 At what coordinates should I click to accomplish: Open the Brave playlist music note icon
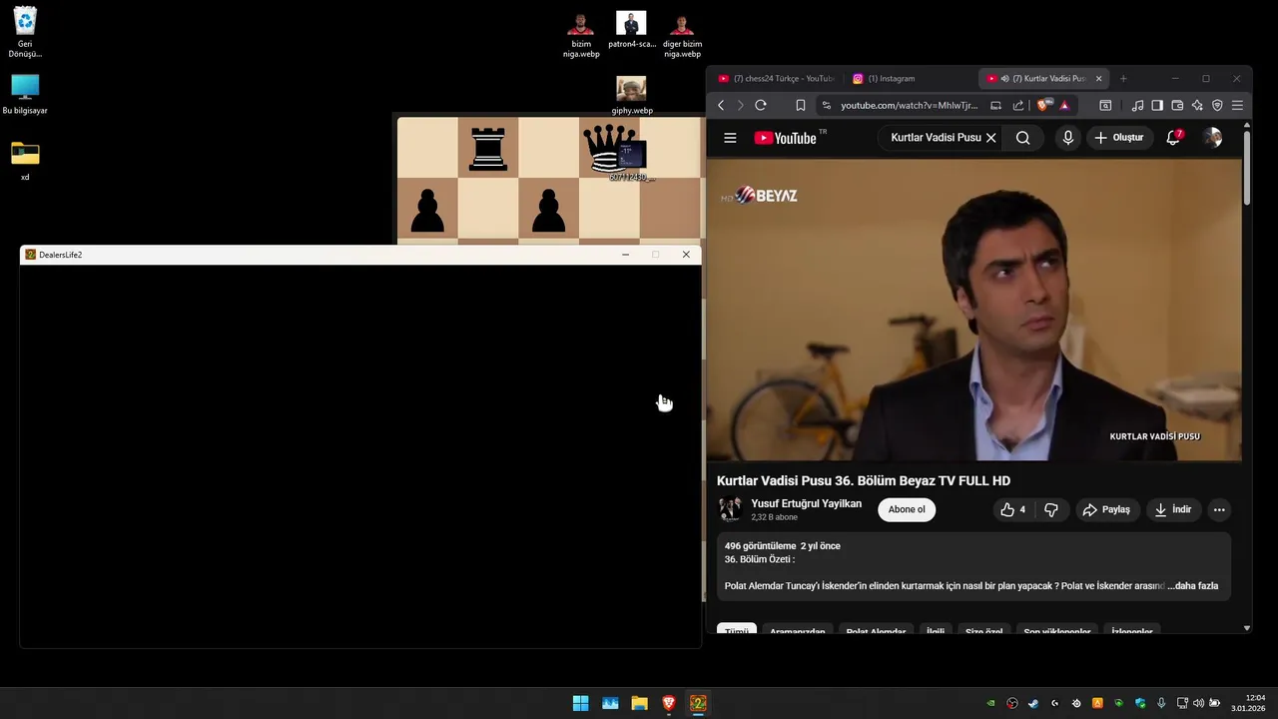click(1137, 105)
